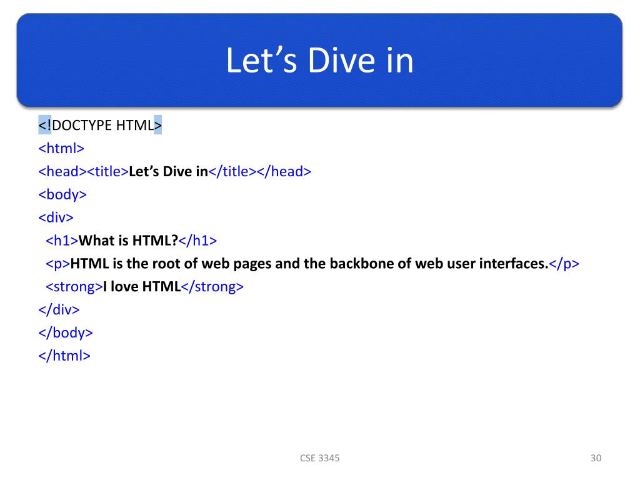The image size is (640, 480).
Task: Click the slide title 'Let's Dive in'
Action: click(319, 60)
